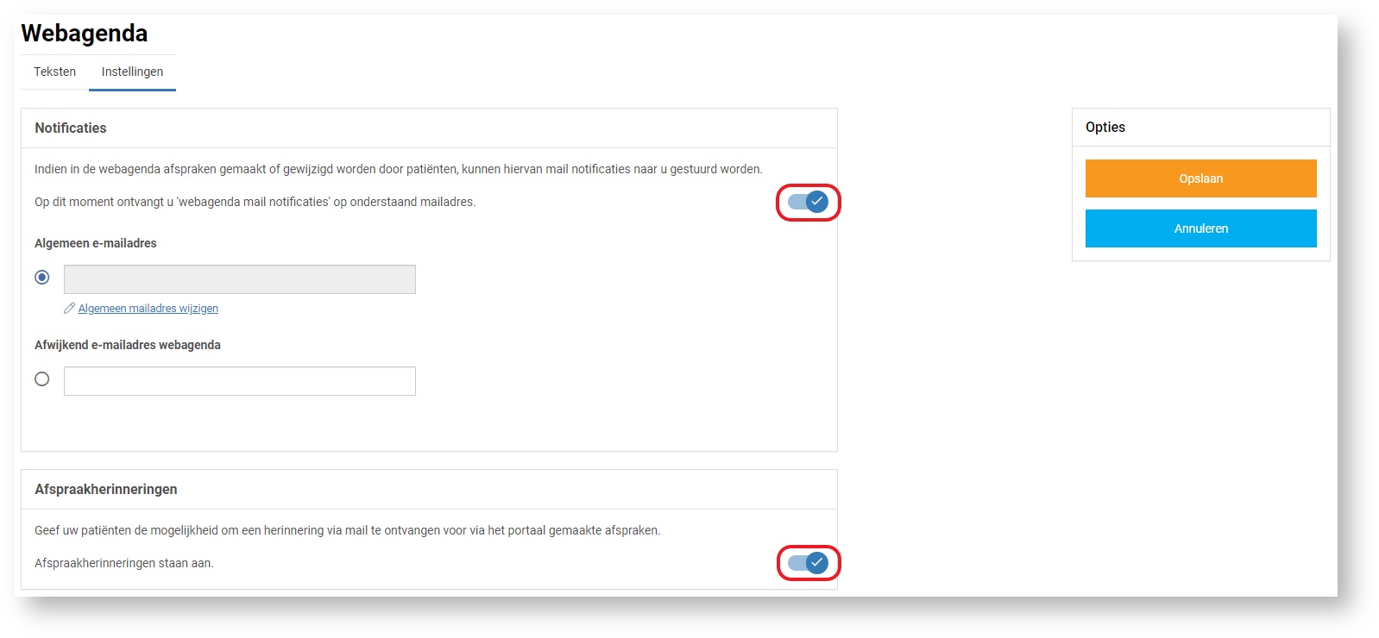Disable the webagenda mail notificaties switch

(809, 202)
